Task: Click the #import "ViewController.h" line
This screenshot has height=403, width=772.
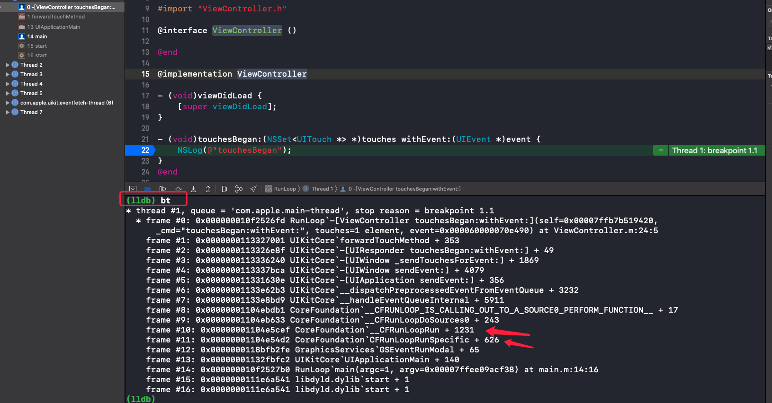Action: tap(222, 9)
